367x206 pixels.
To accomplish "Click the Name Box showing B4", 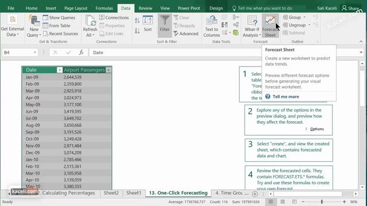I will click(18, 53).
